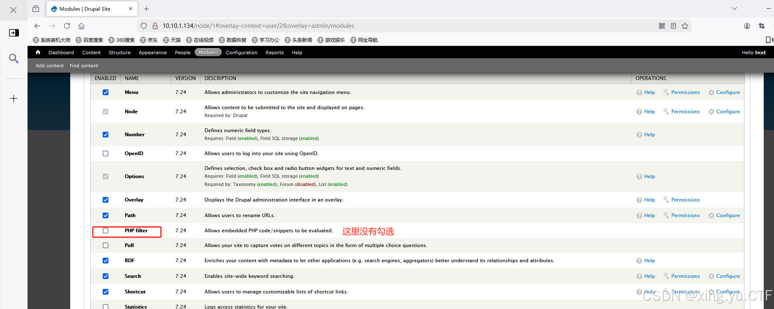Open Permissions link for Node module

(x=685, y=112)
